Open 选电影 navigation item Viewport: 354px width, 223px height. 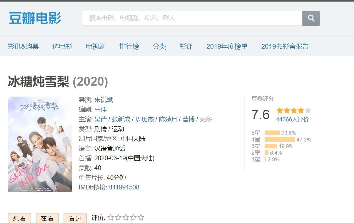pyautogui.click(x=62, y=46)
